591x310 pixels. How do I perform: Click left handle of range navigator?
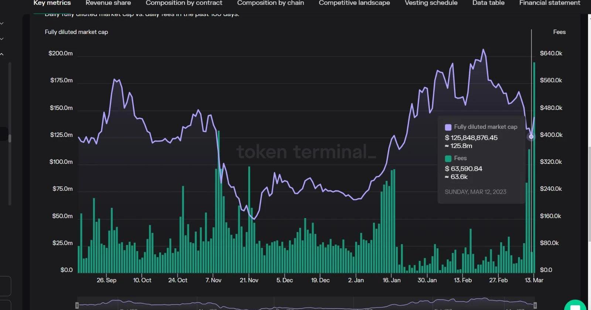(77, 305)
